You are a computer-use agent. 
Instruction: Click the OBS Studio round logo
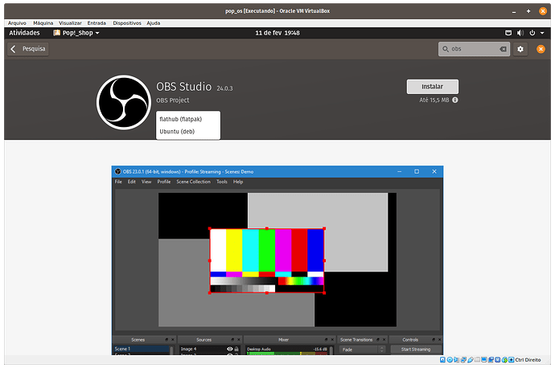pyautogui.click(x=124, y=102)
